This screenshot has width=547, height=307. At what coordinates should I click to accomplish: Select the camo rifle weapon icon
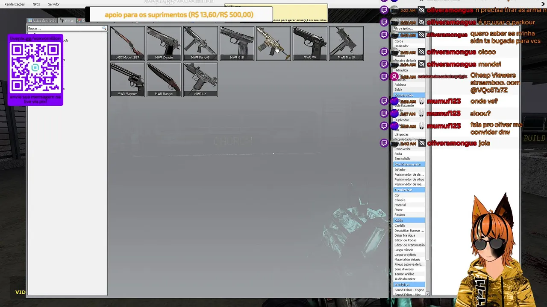273,43
